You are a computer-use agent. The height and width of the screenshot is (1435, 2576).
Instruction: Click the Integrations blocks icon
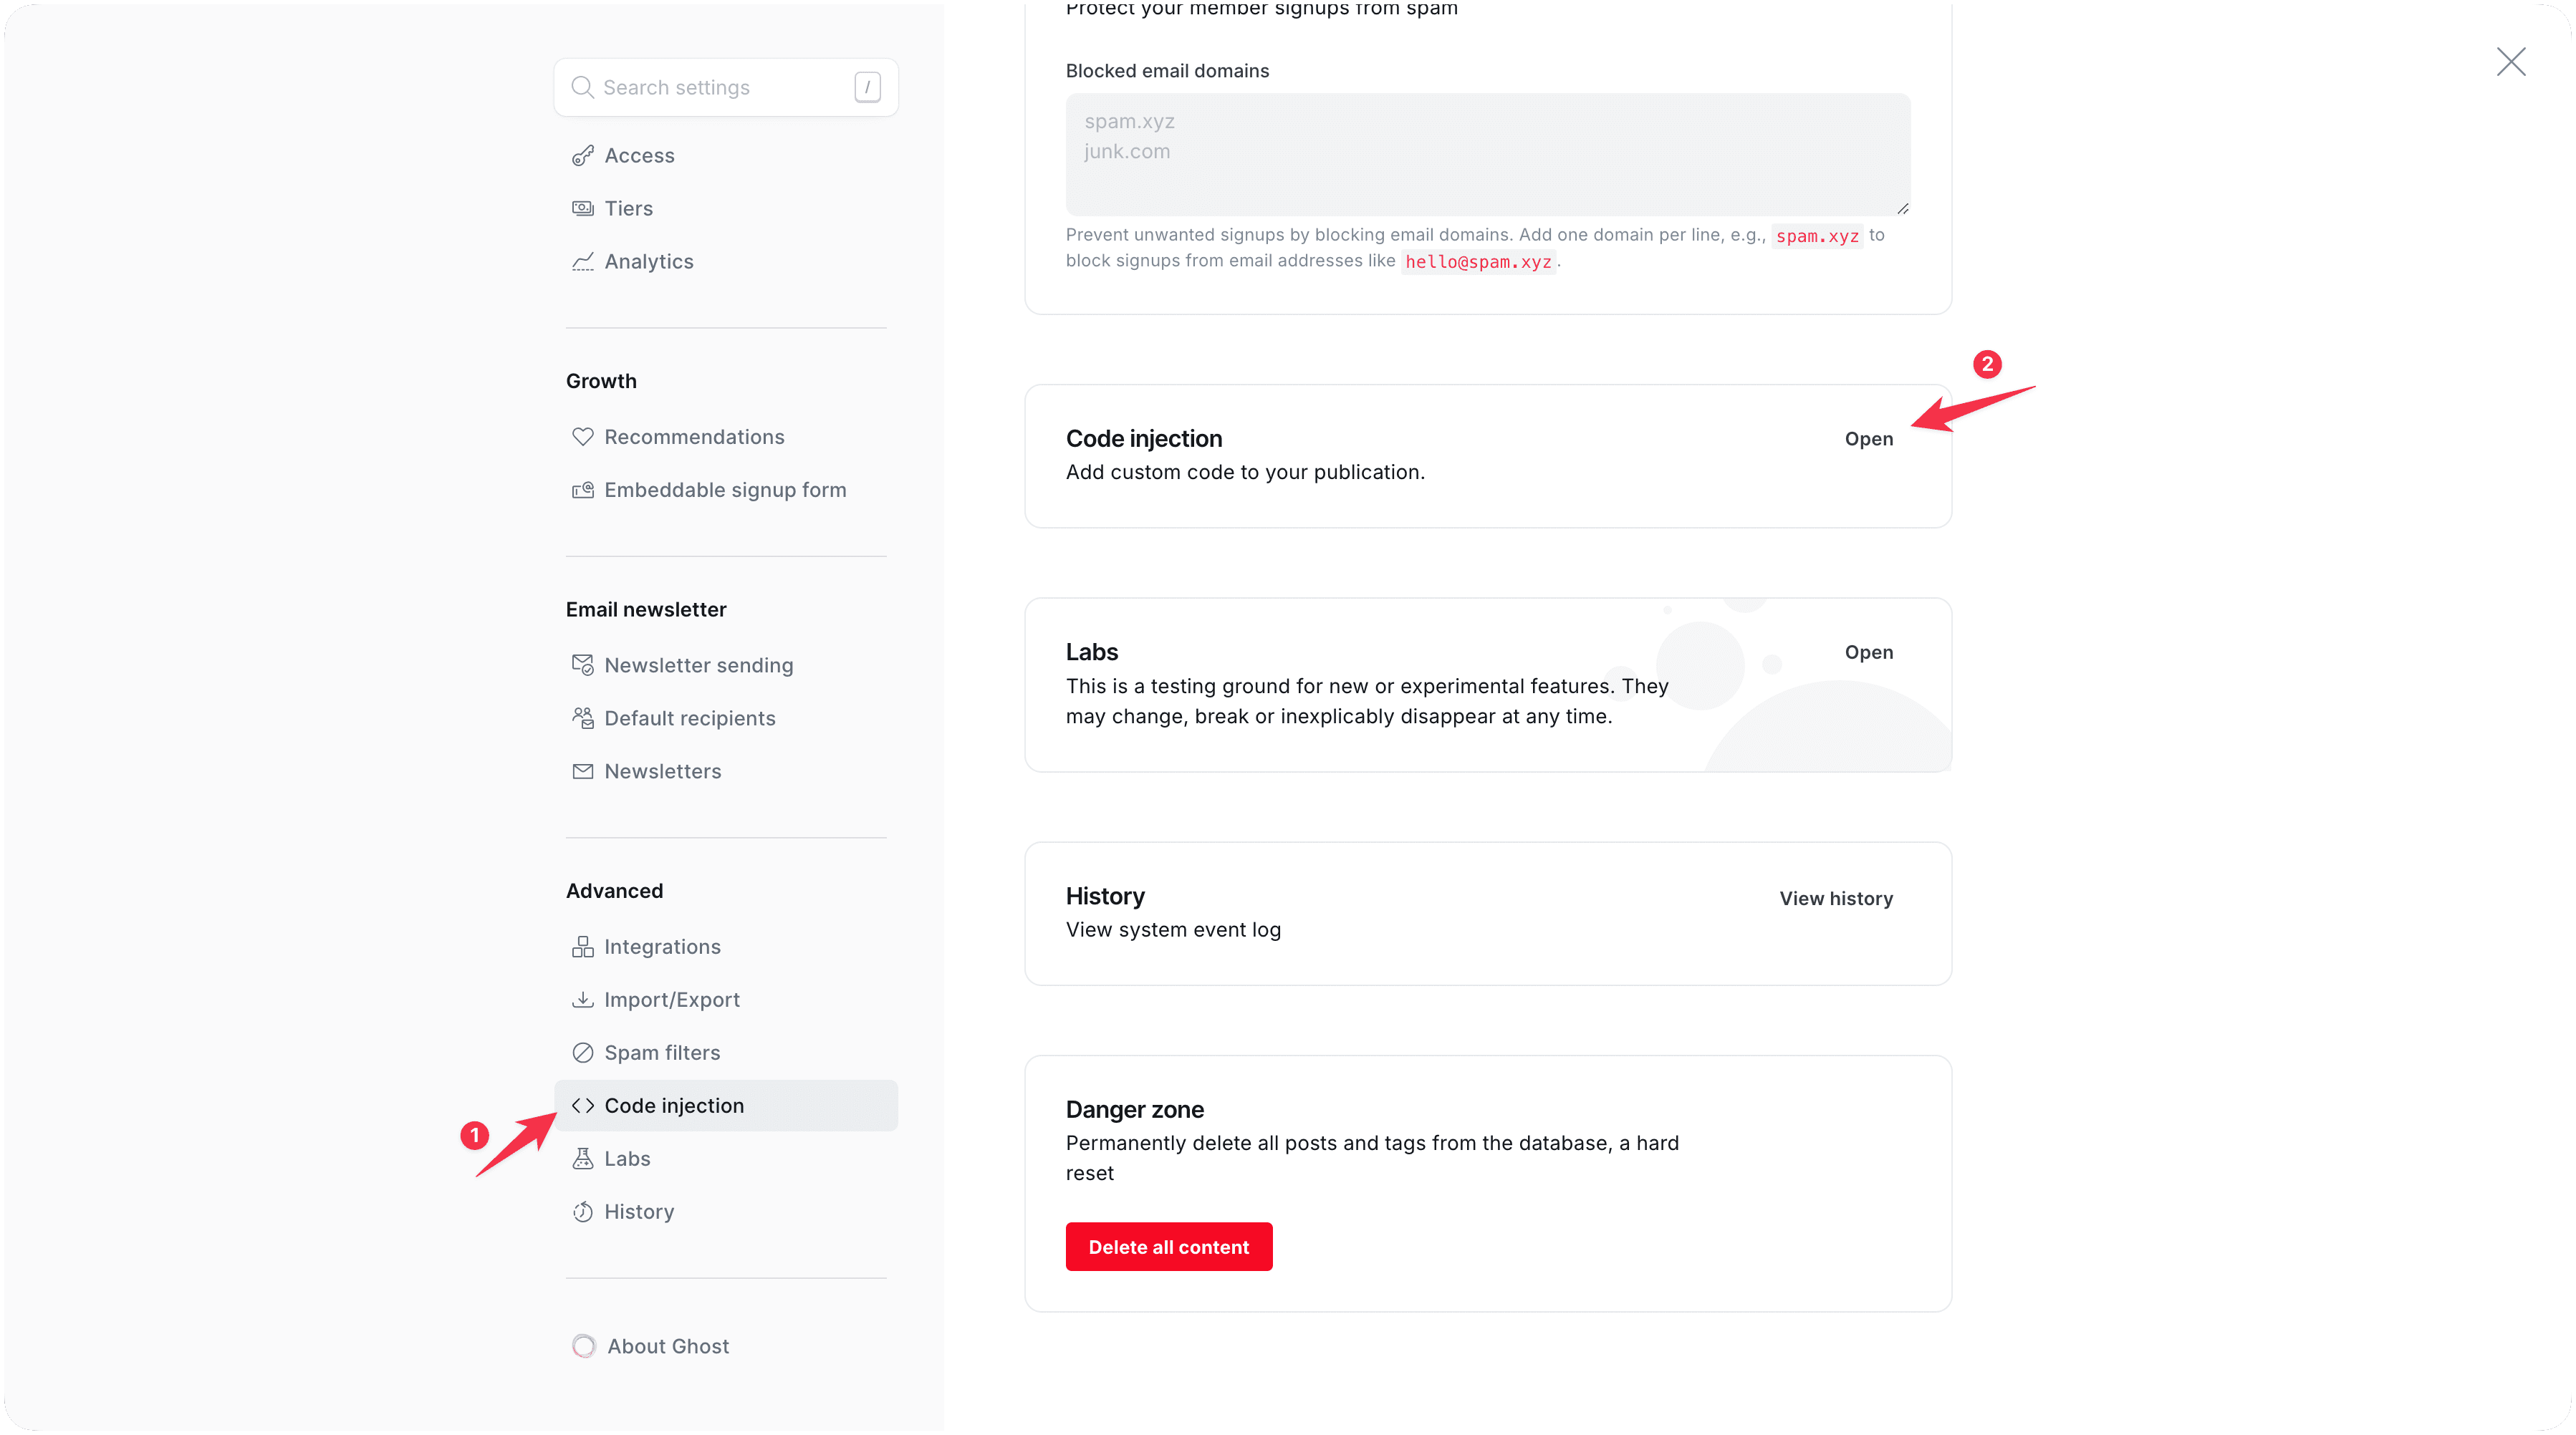coord(582,947)
